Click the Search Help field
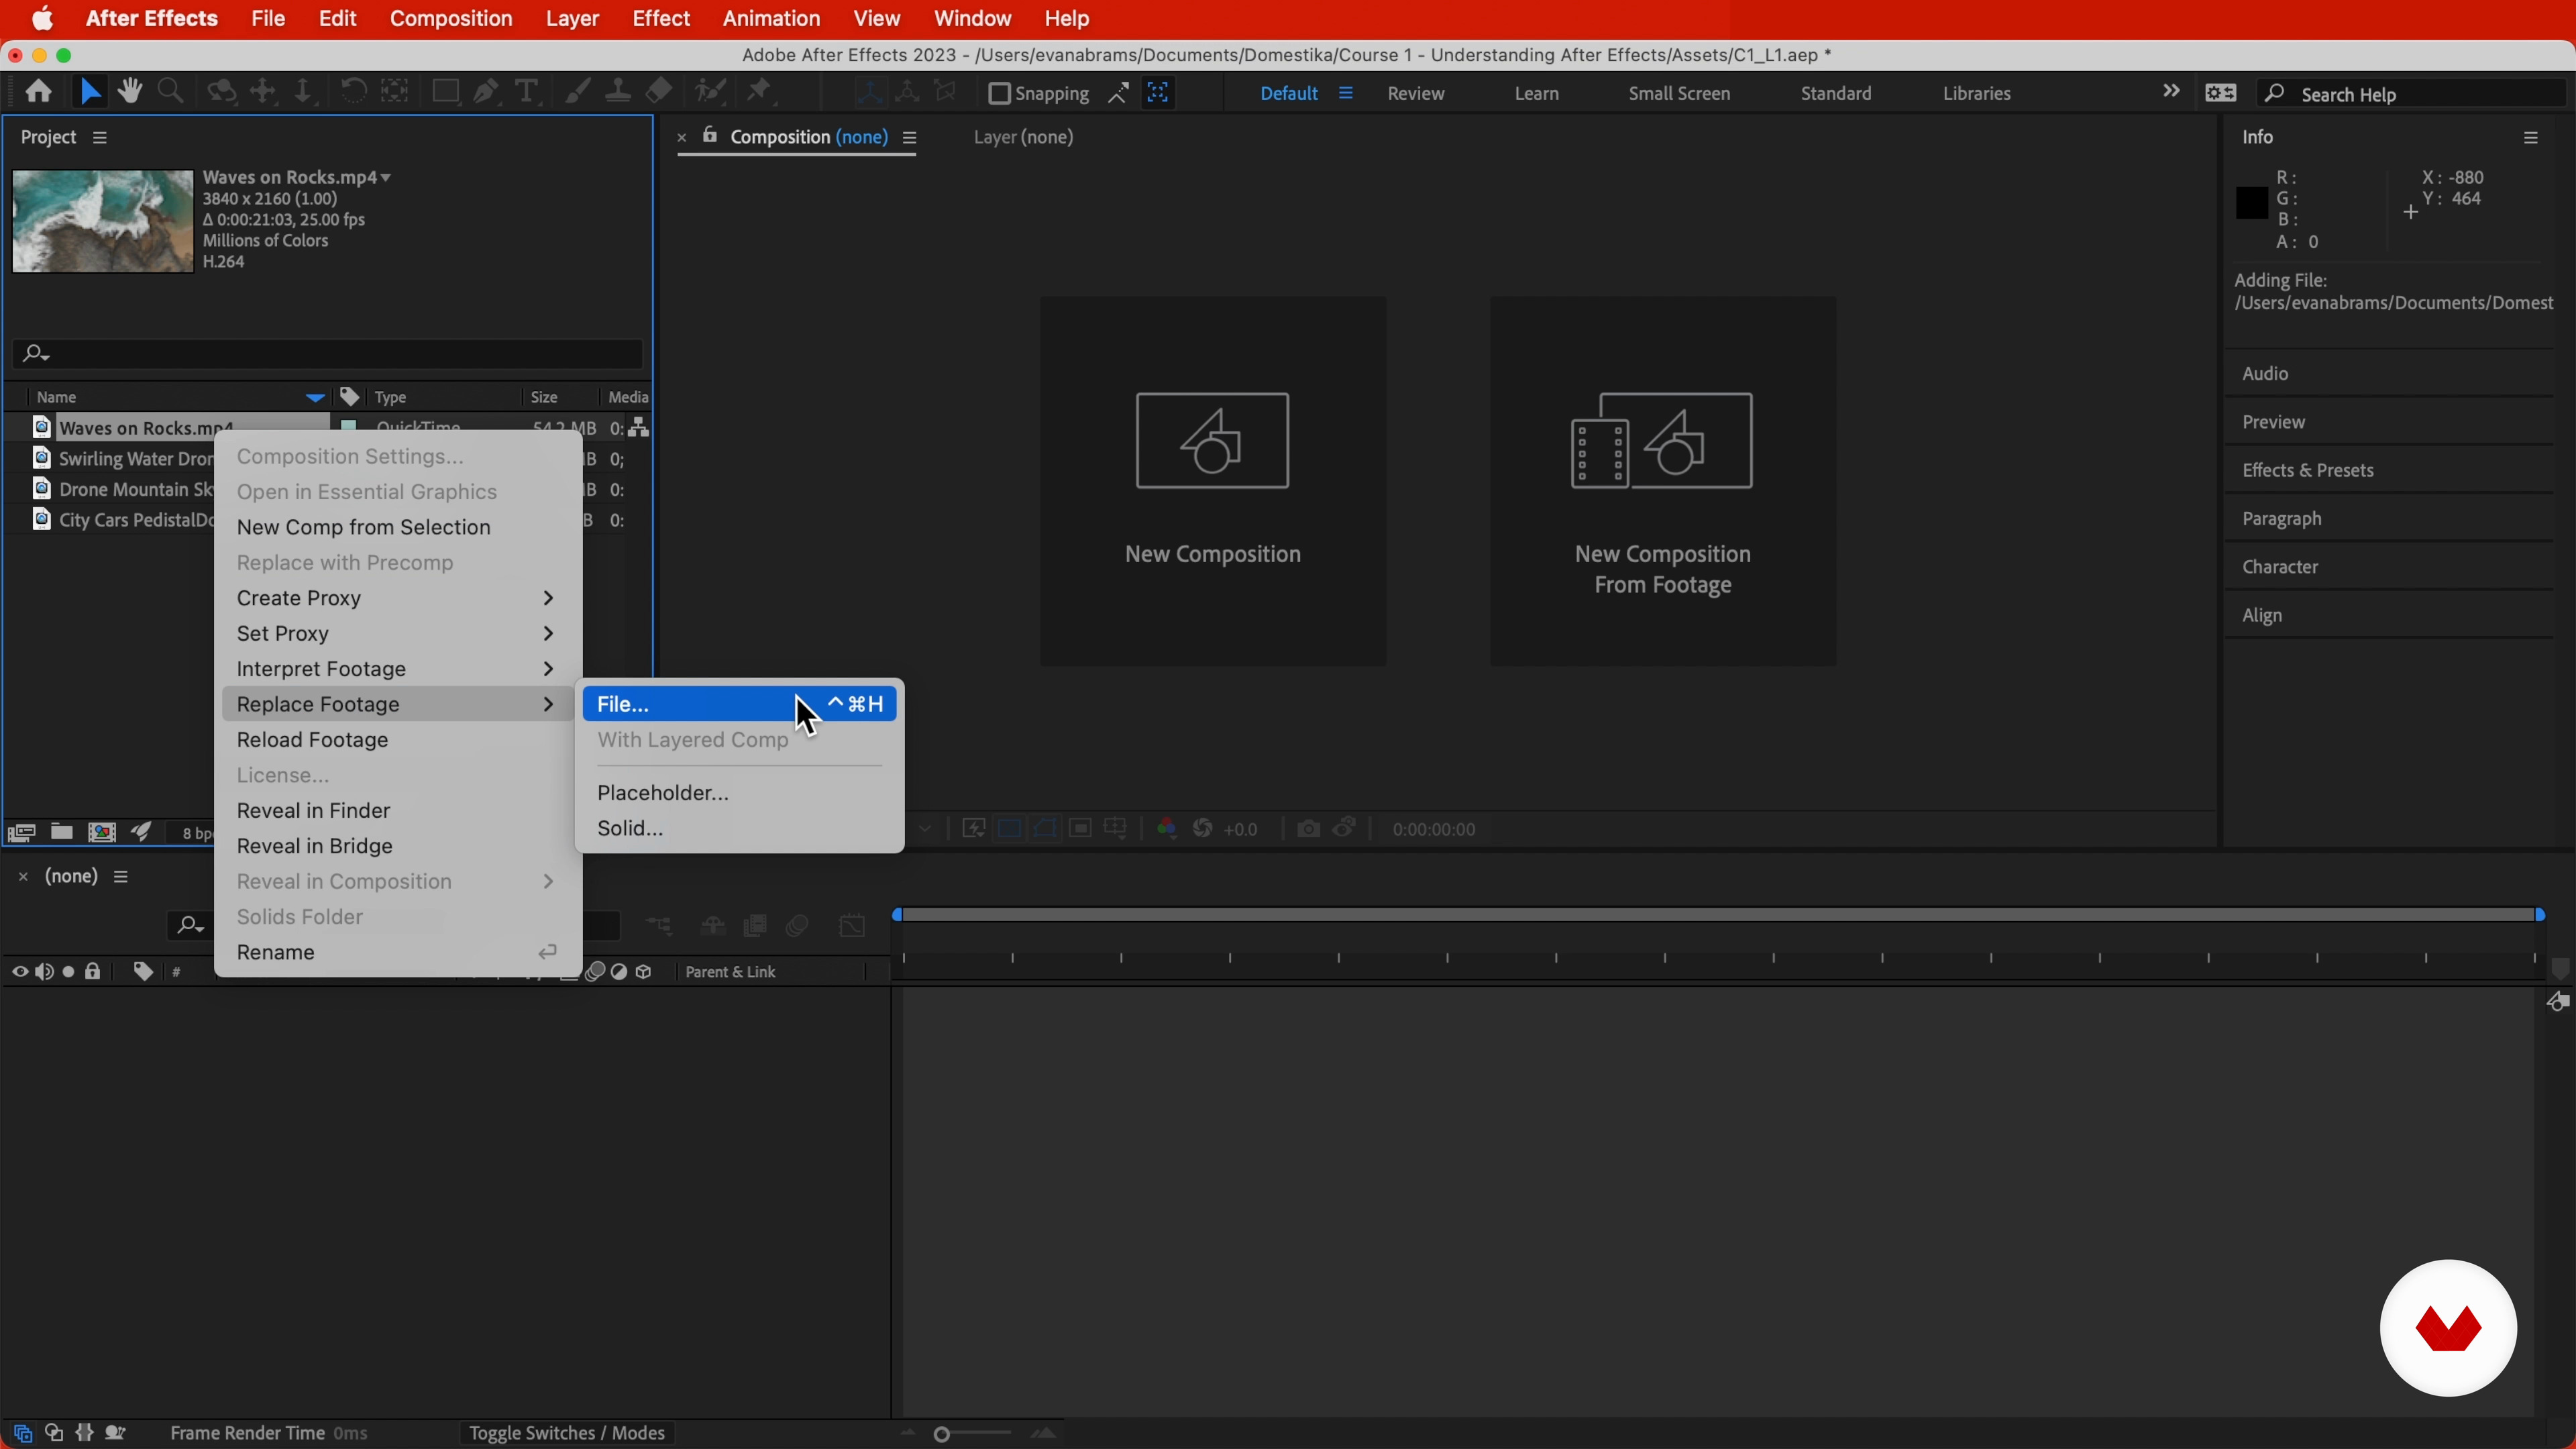The width and height of the screenshot is (2576, 1449). [x=2411, y=94]
